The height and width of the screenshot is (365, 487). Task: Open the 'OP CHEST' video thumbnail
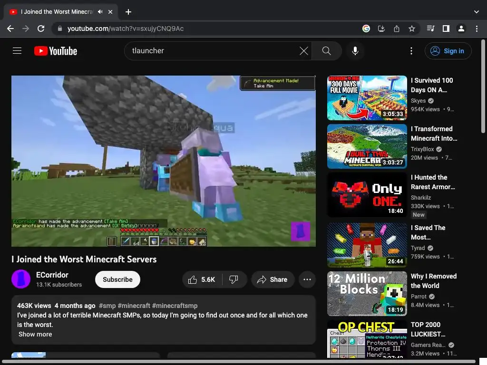point(367,339)
